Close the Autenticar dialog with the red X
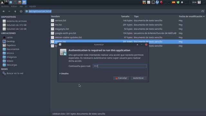This screenshot has height=116, width=206. tap(146, 44)
